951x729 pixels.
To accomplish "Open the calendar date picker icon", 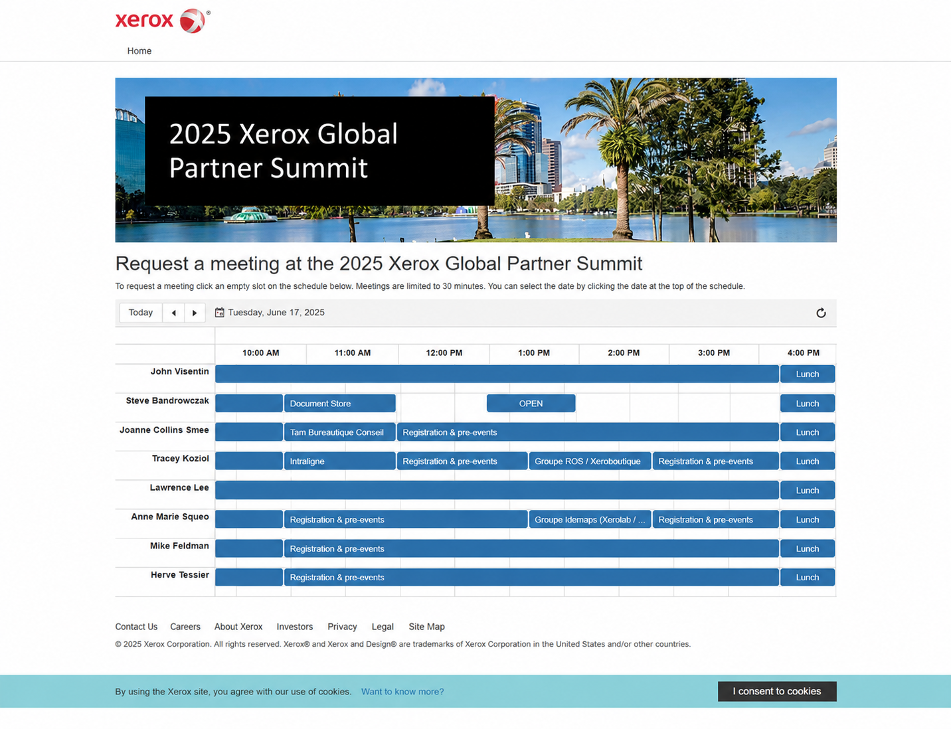I will click(219, 313).
